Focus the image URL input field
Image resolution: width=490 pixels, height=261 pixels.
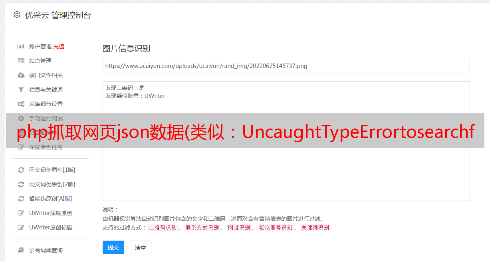(x=286, y=66)
